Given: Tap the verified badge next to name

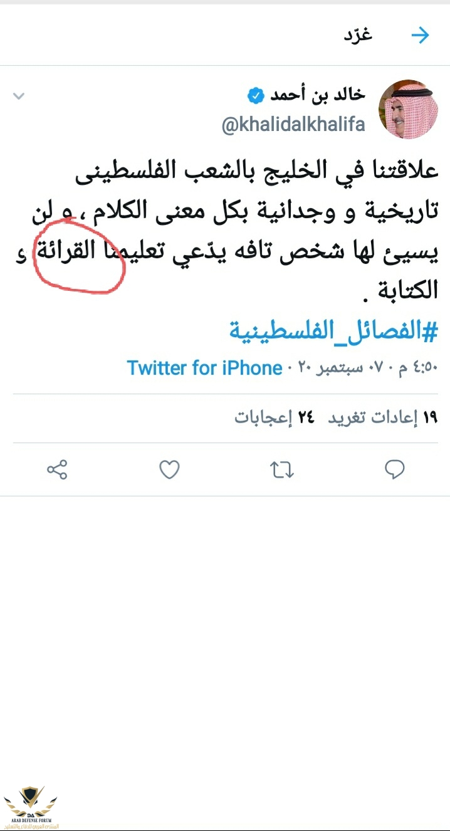Looking at the screenshot, I should 255,95.
